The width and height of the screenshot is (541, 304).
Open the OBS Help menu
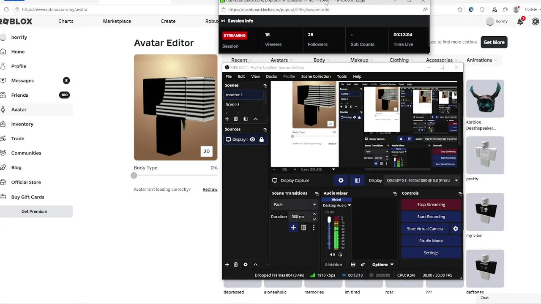357,77
